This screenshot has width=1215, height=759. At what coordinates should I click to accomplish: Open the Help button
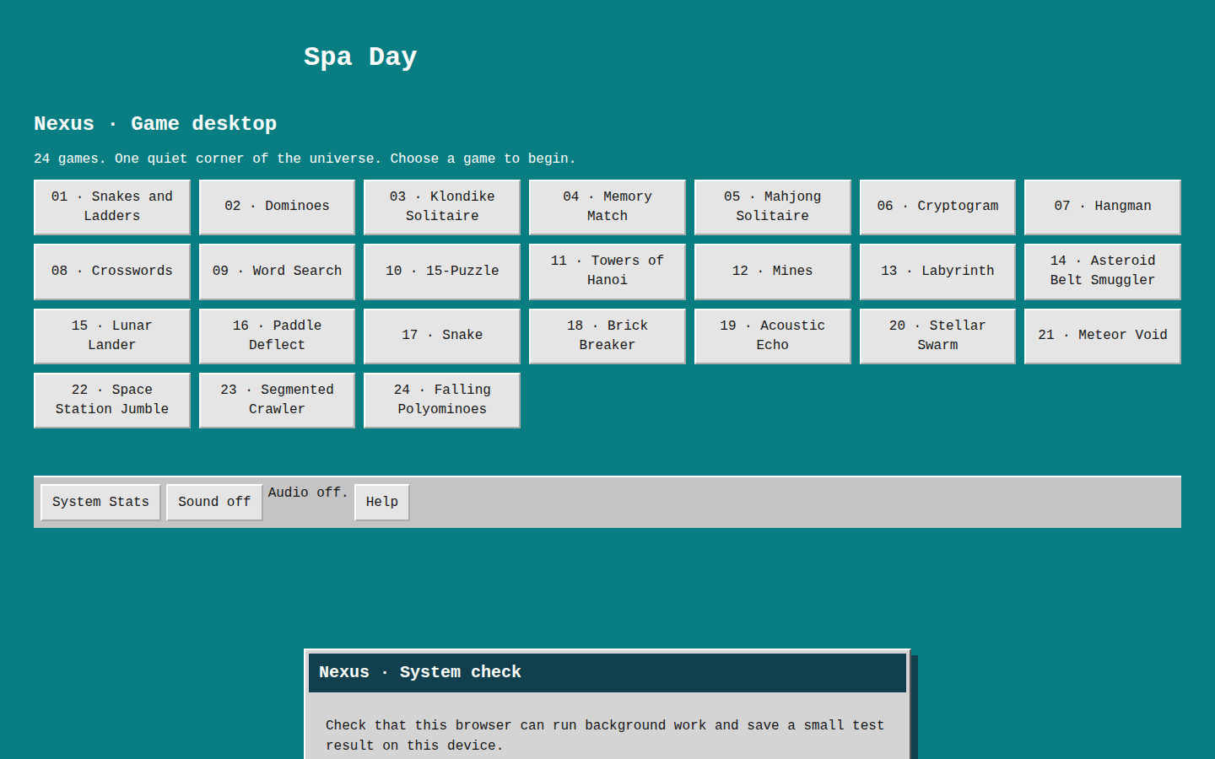pos(382,503)
